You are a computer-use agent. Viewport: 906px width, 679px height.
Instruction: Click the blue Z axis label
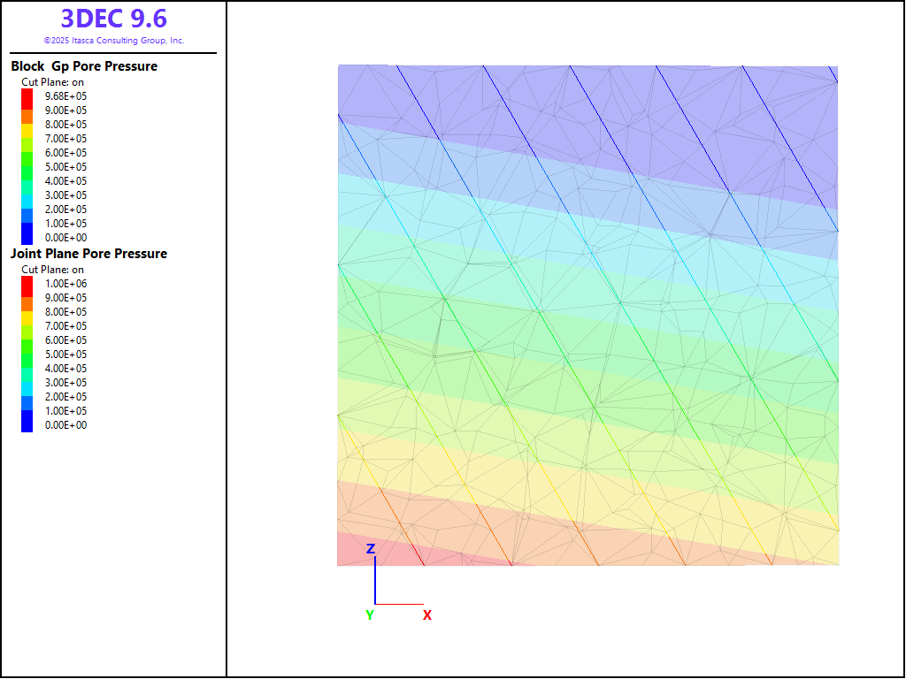coord(371,549)
